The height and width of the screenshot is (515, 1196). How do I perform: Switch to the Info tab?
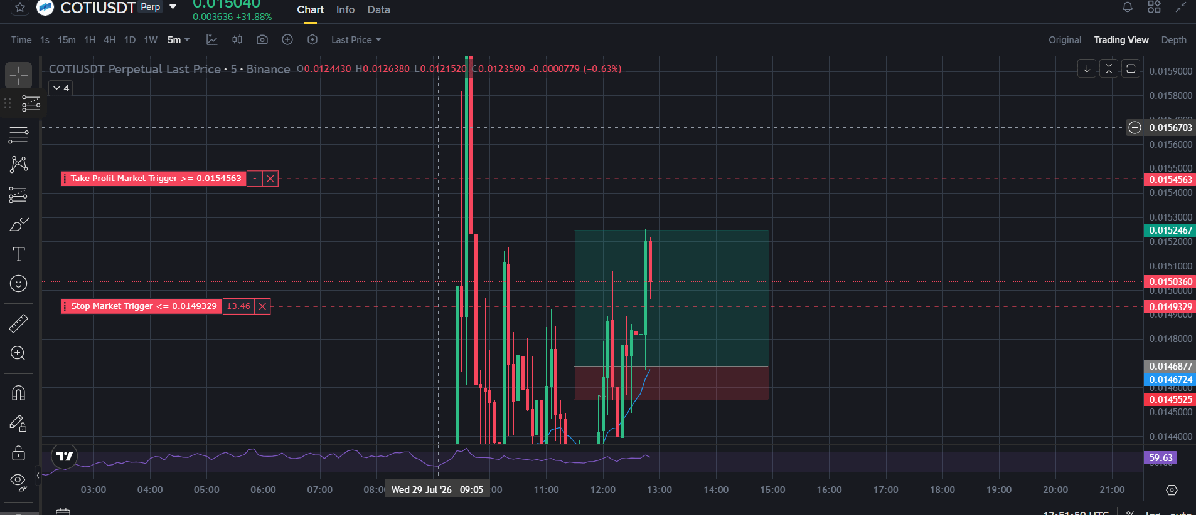(x=345, y=9)
